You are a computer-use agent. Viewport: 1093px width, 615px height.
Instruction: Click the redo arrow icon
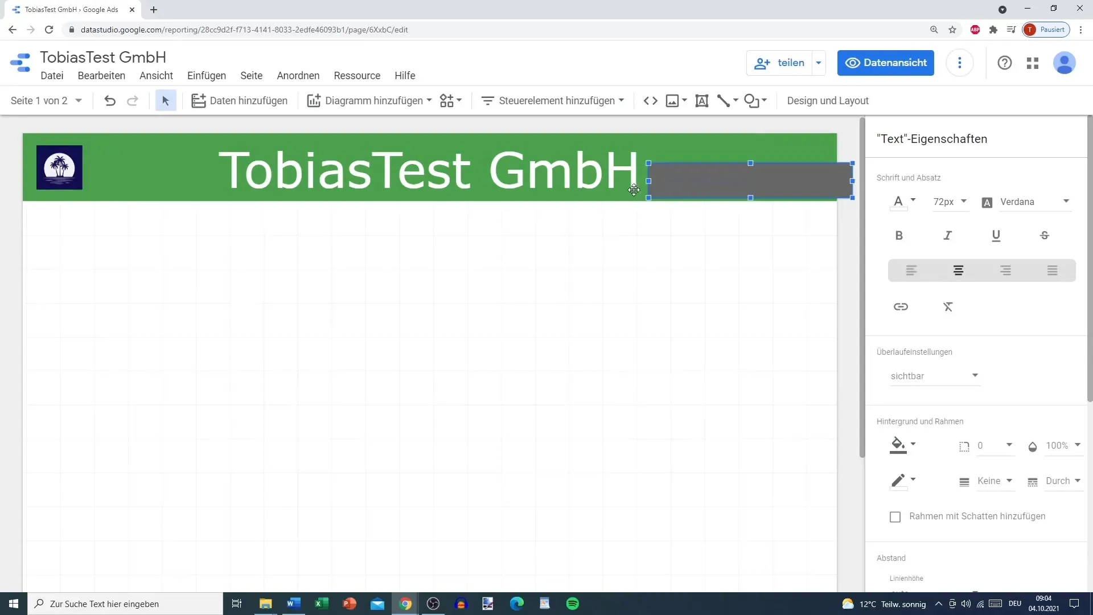132,101
